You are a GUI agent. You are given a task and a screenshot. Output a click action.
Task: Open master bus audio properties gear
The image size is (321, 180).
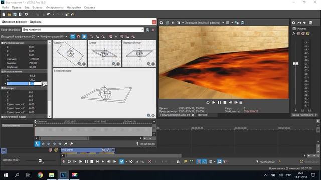click(x=294, y=23)
